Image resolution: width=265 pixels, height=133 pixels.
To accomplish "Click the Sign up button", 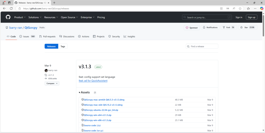I will 251,17.
